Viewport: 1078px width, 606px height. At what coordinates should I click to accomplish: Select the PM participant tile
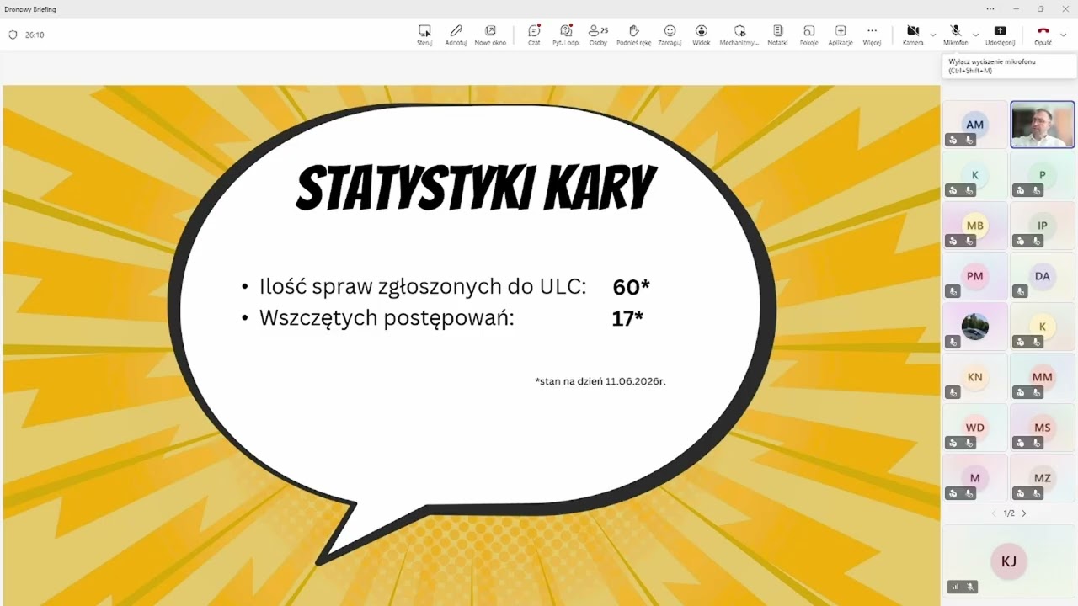pyautogui.click(x=974, y=276)
